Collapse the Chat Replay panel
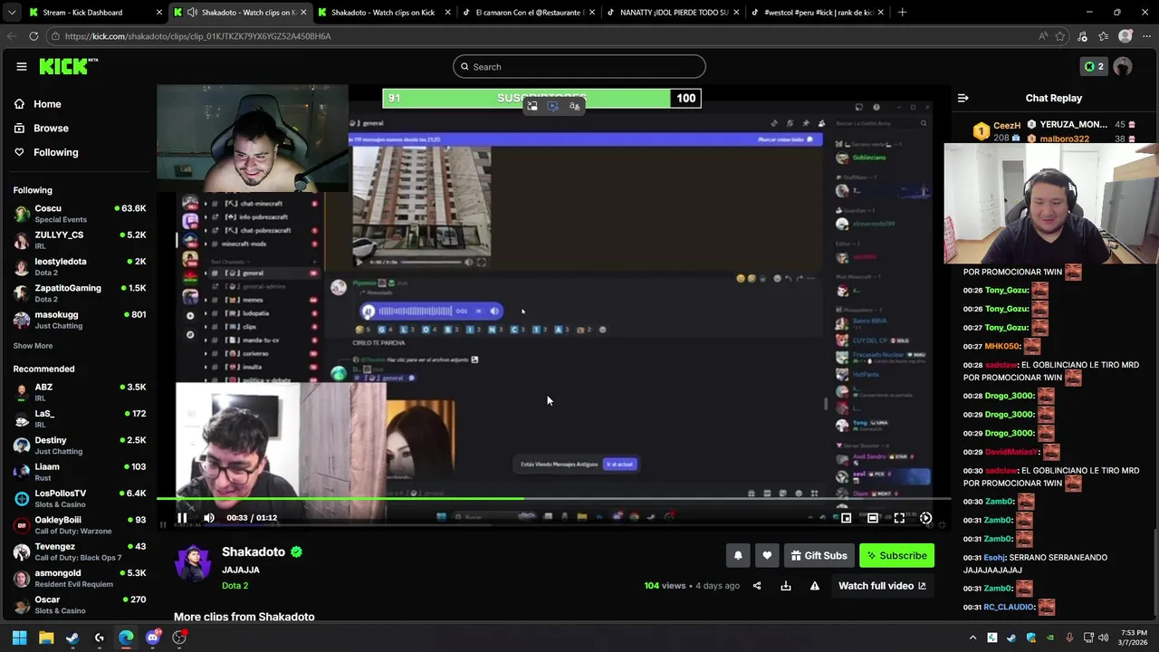The image size is (1159, 652). tap(963, 98)
